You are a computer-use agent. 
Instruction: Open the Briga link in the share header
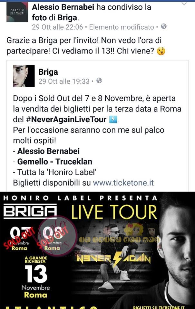tap(67, 18)
